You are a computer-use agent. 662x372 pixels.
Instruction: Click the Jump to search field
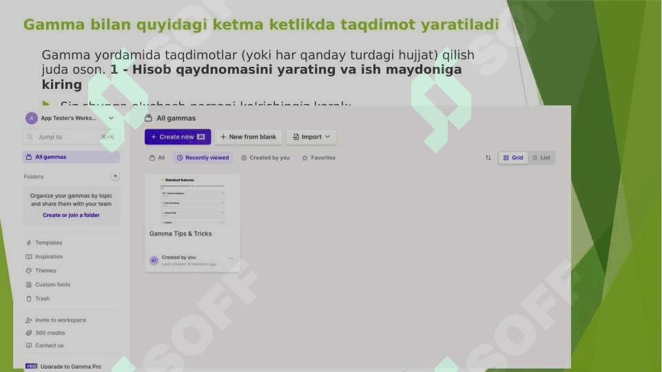coord(71,137)
